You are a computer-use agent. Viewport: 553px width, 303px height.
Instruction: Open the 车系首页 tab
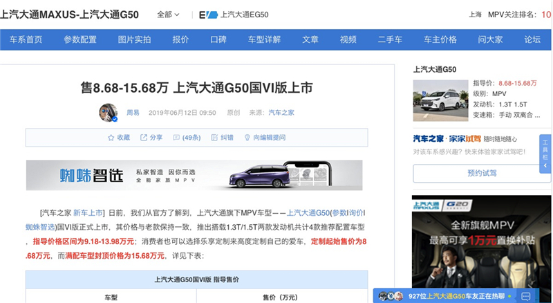26,39
